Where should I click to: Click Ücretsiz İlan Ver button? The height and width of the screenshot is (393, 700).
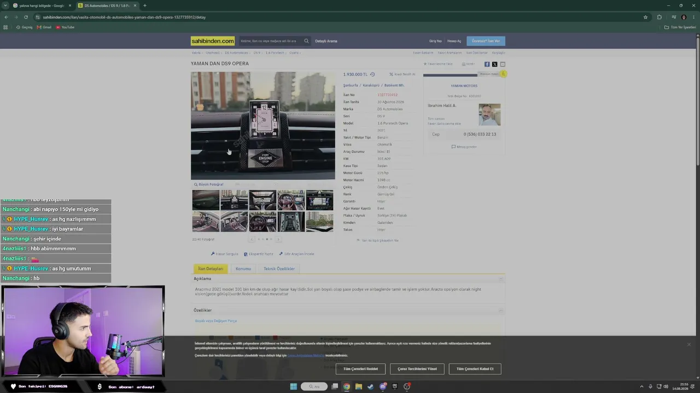[486, 41]
